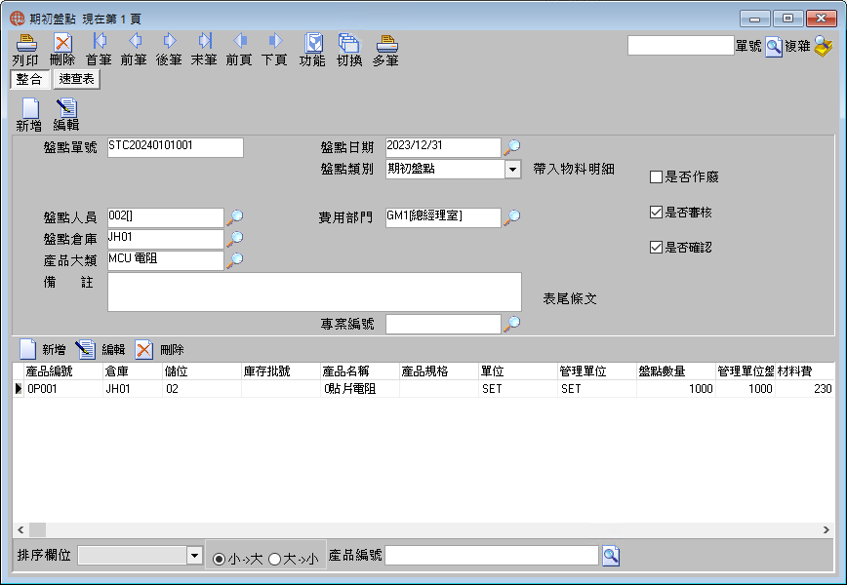This screenshot has height=585, width=847.
Task: Go to previous record with 前筆
Action: click(135, 42)
